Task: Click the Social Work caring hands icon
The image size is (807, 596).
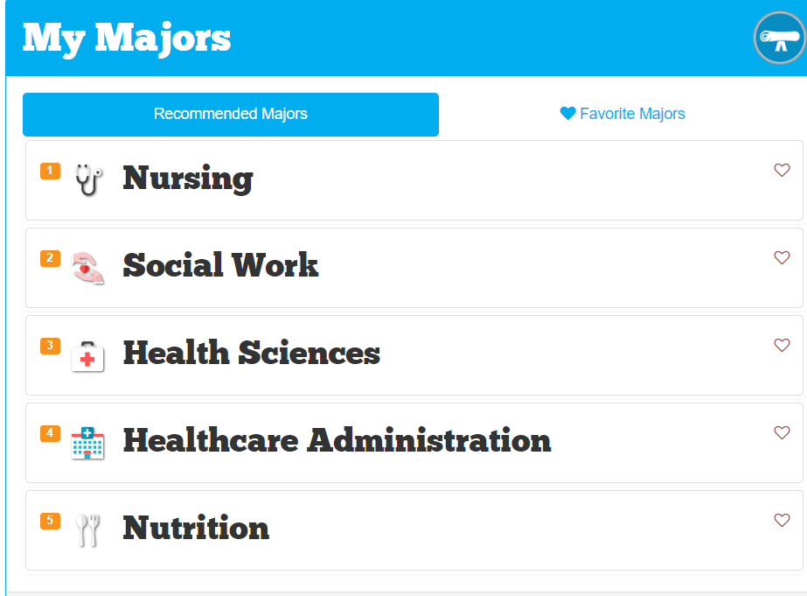Action: click(x=87, y=268)
